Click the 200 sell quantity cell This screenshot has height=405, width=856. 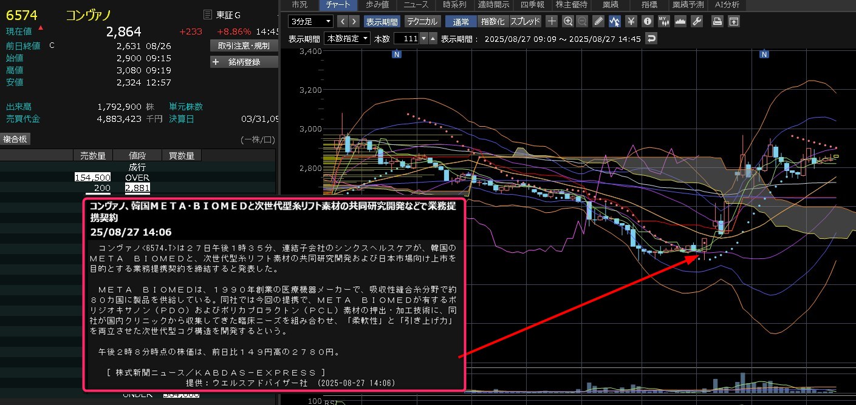[x=101, y=188]
